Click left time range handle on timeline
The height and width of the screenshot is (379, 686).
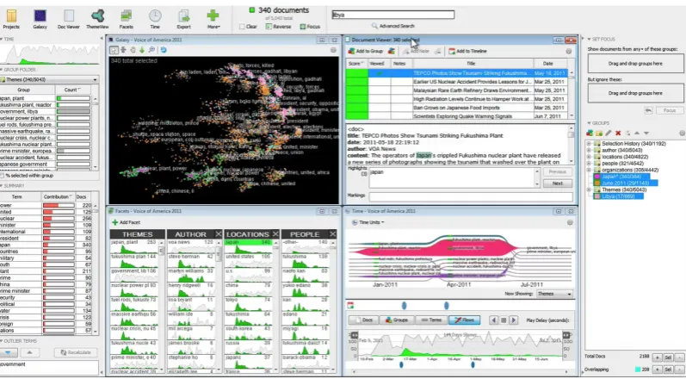tap(354, 336)
